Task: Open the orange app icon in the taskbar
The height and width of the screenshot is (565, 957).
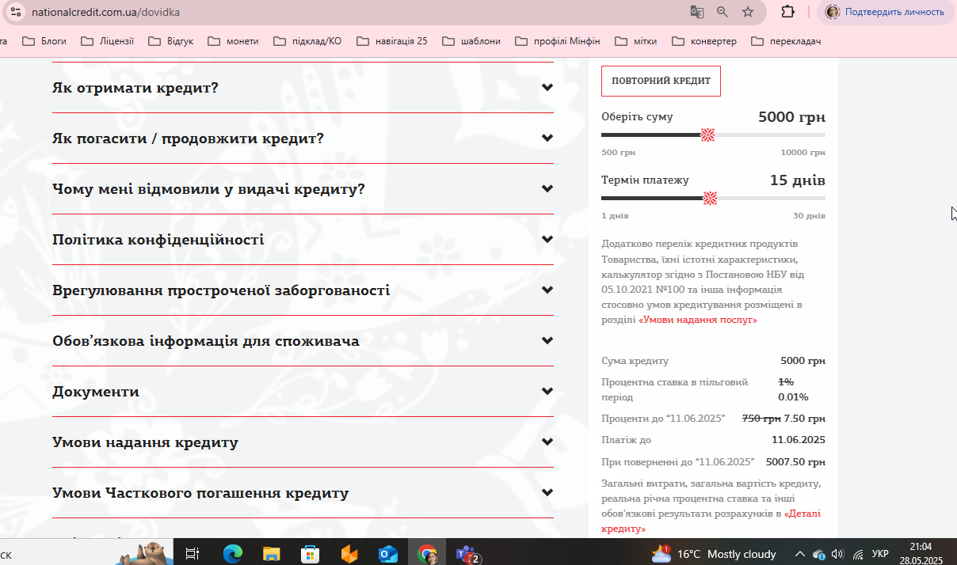Action: pyautogui.click(x=349, y=554)
